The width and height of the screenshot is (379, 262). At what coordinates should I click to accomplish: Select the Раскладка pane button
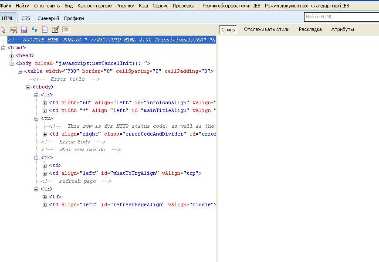[310, 30]
